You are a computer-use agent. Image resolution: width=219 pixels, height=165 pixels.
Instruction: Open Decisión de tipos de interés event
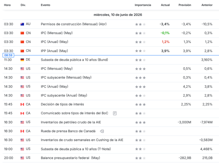pos(62,104)
